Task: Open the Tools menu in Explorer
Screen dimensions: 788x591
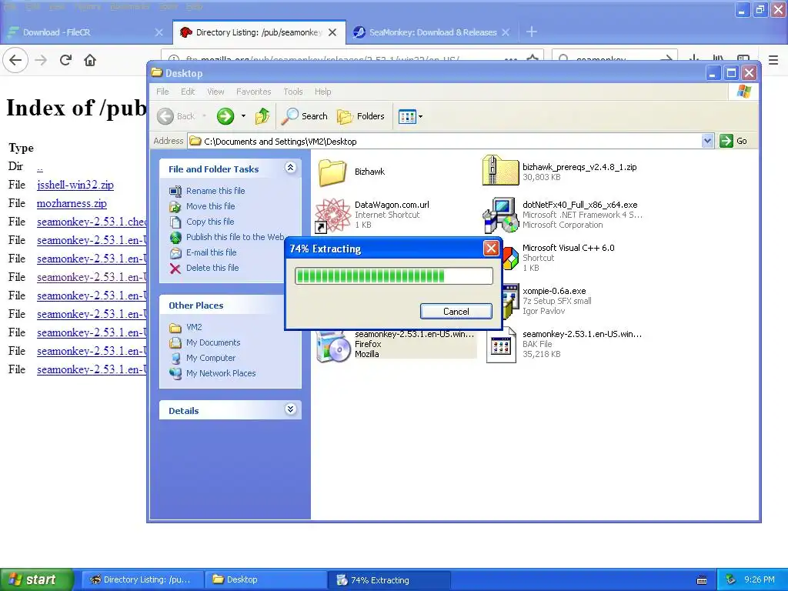Action: [293, 92]
